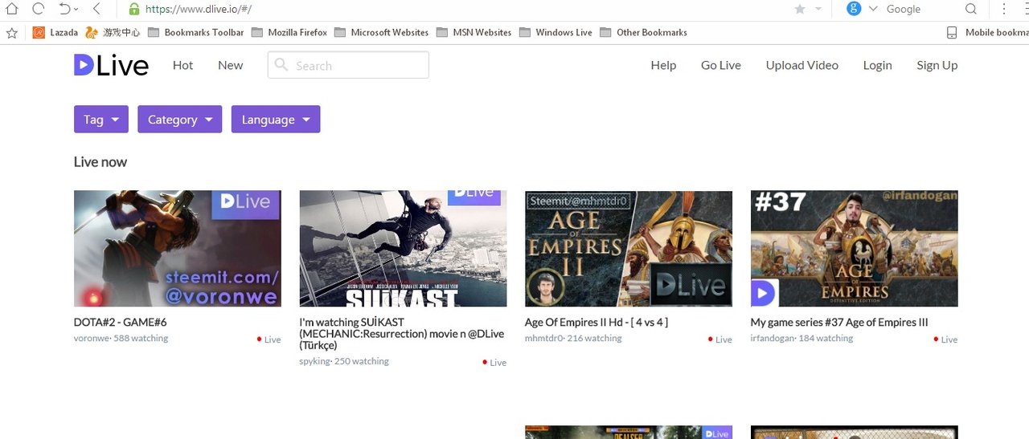
Task: Expand the Category dropdown
Action: pyautogui.click(x=180, y=120)
